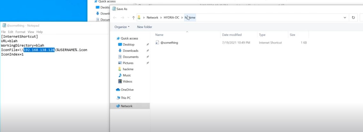Click the Internet Shortcut type cell
The height and width of the screenshot is (132, 363).
270,43
